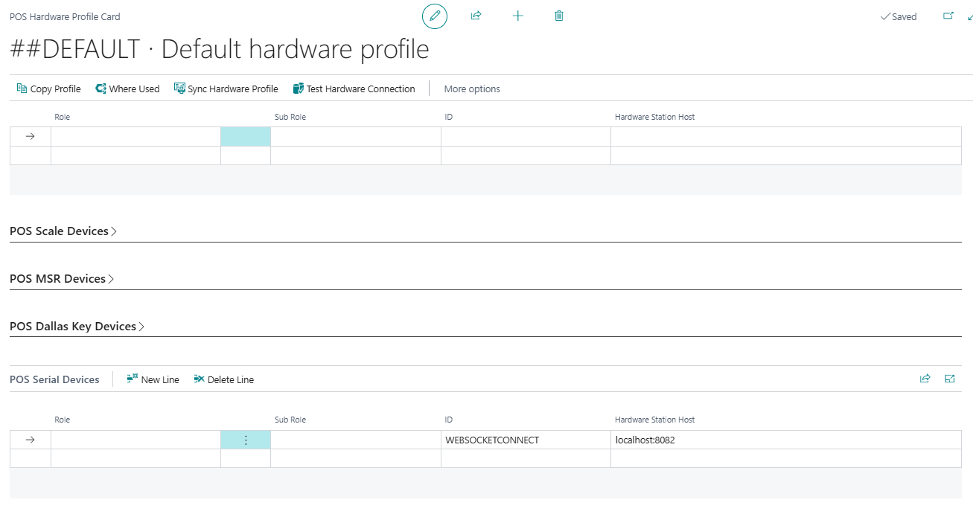Click Test Hardware Connection
Viewport: 973px width, 520px height.
point(354,89)
